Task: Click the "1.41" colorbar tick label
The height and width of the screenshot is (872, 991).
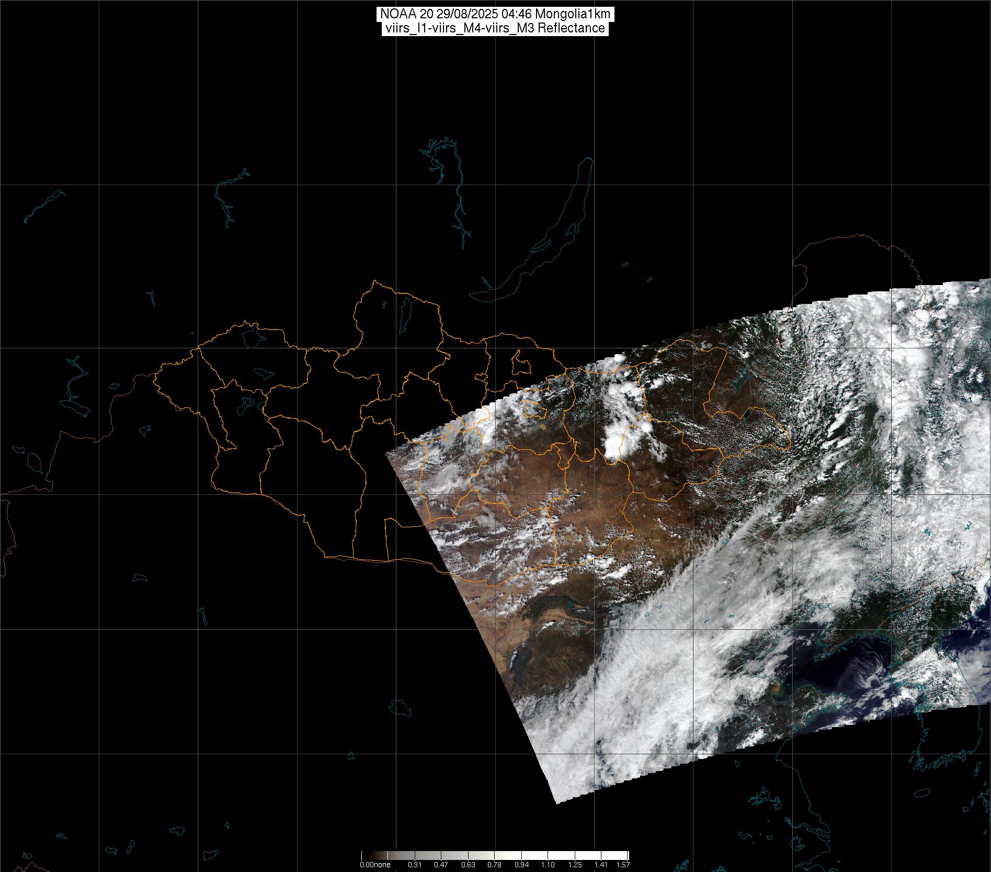Action: 601,865
